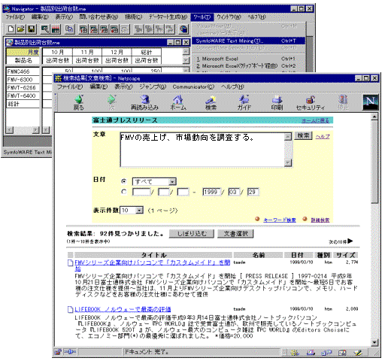Screen dimensions: 385x361
Task: Open ファイル menu in Navigator window
Action: click(15, 17)
